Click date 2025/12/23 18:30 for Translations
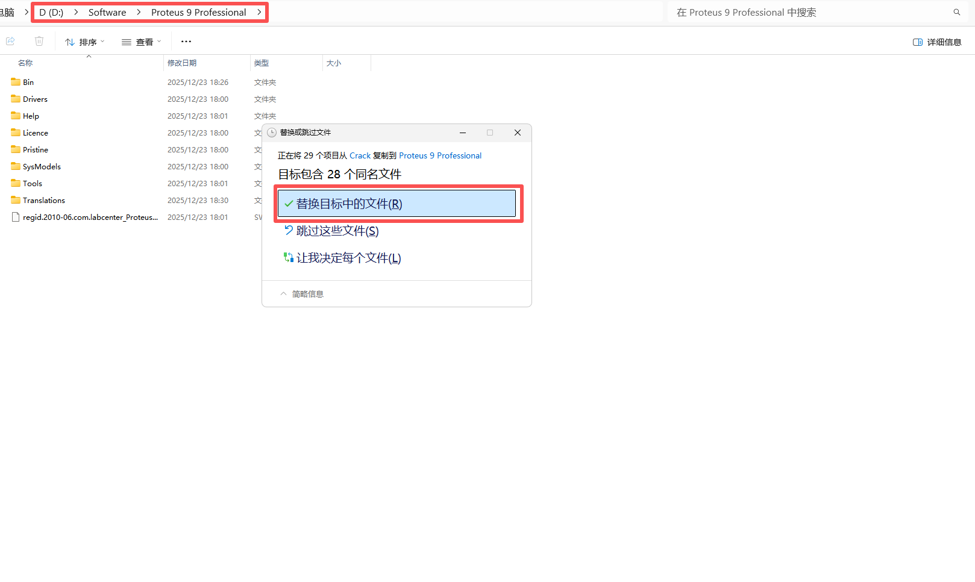Viewport: 975px width, 582px height. pyautogui.click(x=198, y=200)
